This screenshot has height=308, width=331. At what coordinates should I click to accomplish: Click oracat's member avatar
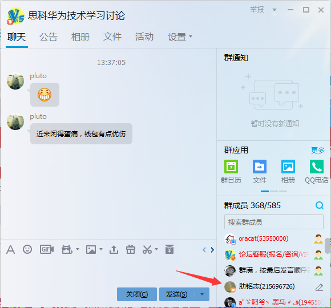tap(230, 239)
